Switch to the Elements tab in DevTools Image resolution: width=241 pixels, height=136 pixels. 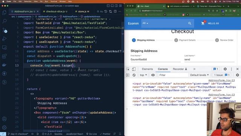click(x=147, y=69)
